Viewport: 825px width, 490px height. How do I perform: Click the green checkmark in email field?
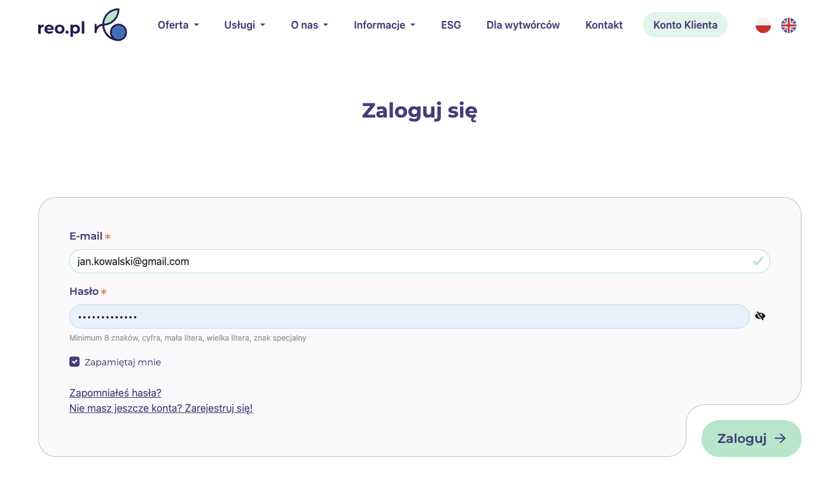click(758, 261)
